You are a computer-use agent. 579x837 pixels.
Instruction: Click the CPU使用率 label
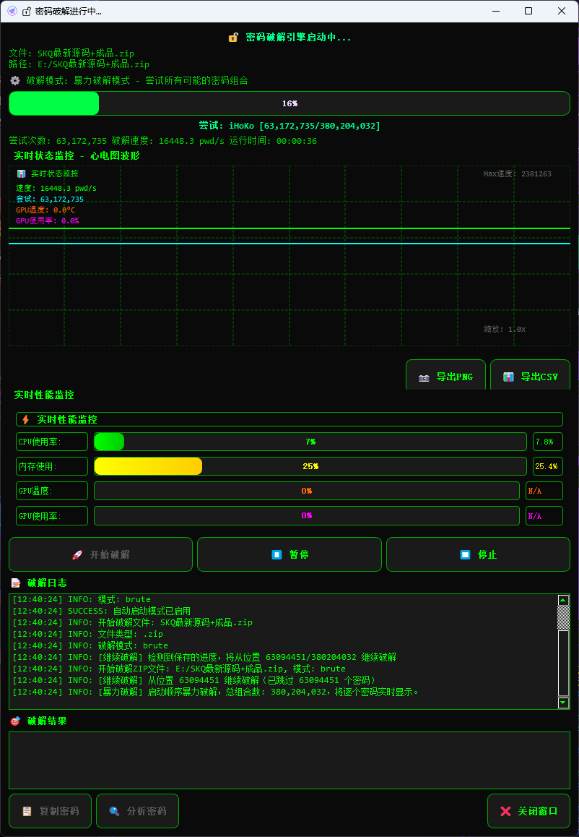coord(52,442)
